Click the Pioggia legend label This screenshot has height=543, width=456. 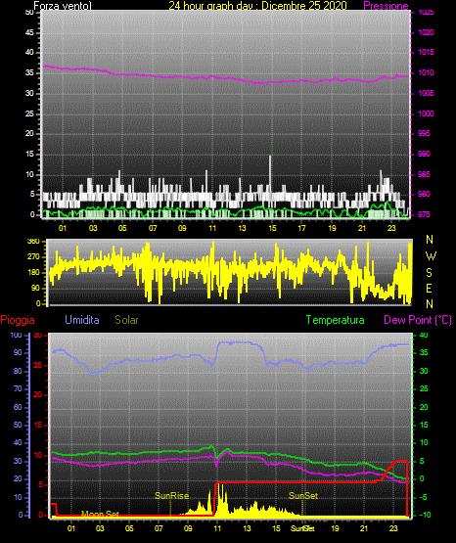click(x=18, y=320)
